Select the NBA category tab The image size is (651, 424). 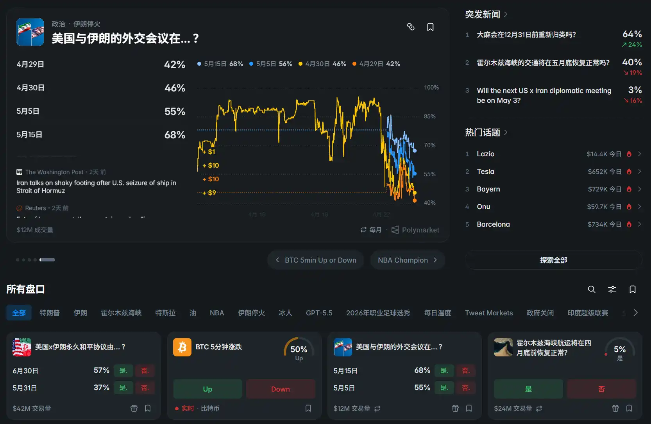pos(217,313)
